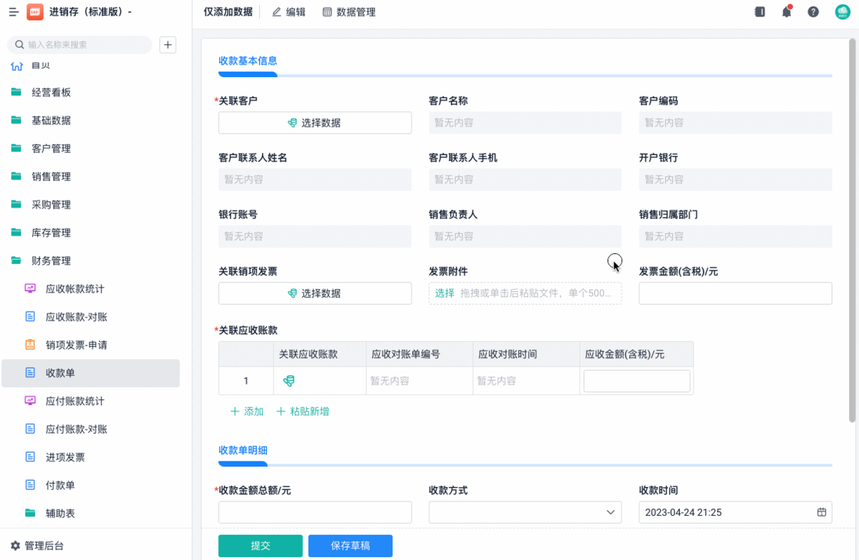The height and width of the screenshot is (560, 859).
Task: Click 选择数据 under 关联销项发票
Action: pos(315,293)
